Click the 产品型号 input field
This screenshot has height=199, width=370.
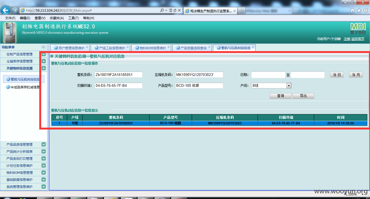point(199,85)
